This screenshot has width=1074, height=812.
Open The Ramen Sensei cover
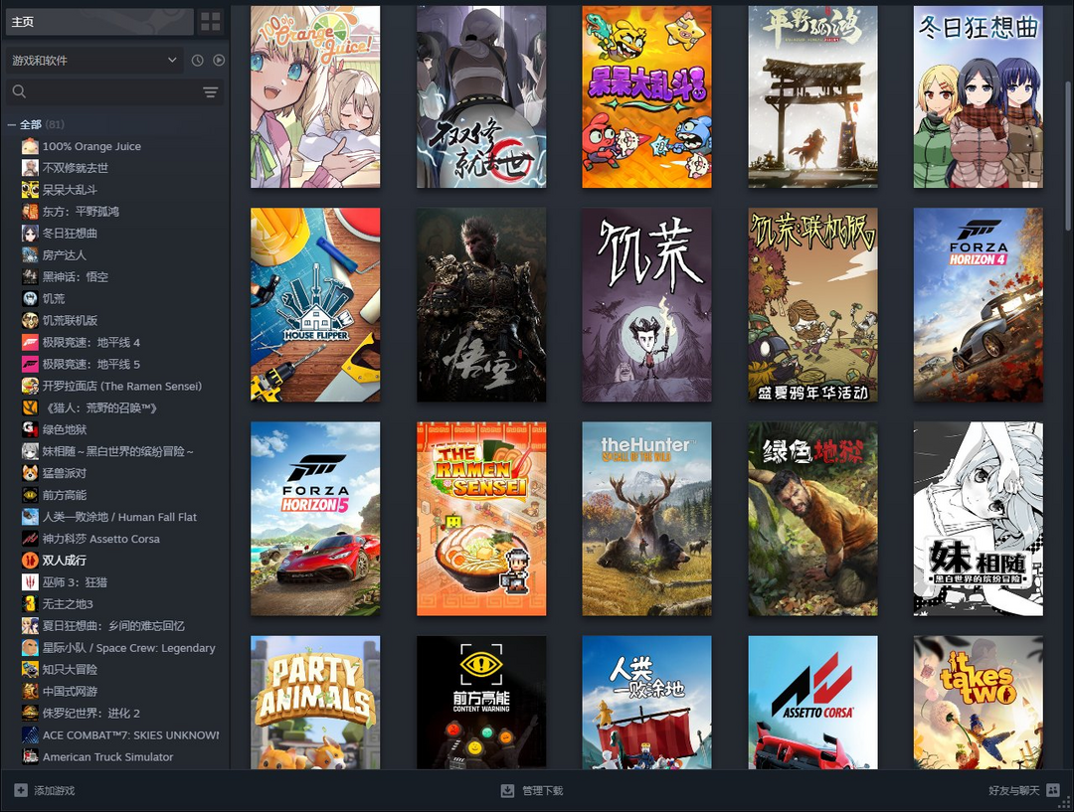pos(481,519)
